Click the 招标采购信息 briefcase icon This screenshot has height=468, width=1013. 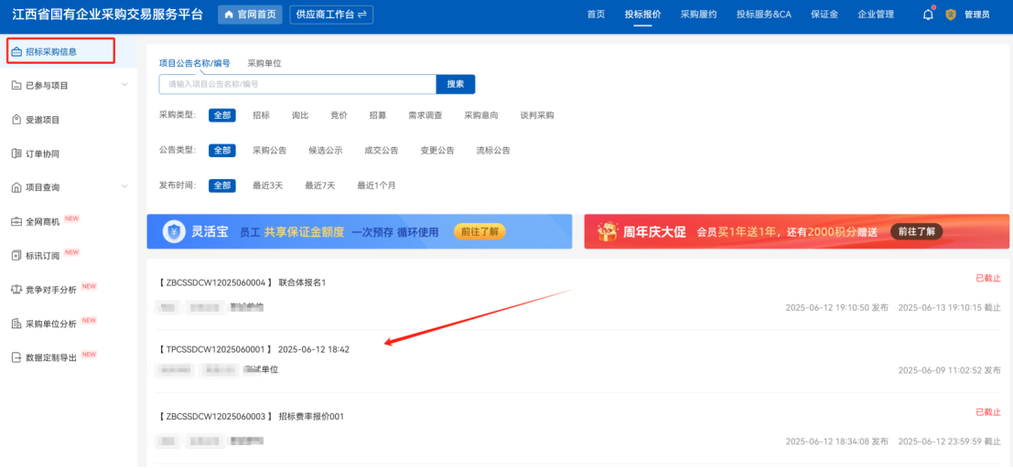(x=16, y=51)
